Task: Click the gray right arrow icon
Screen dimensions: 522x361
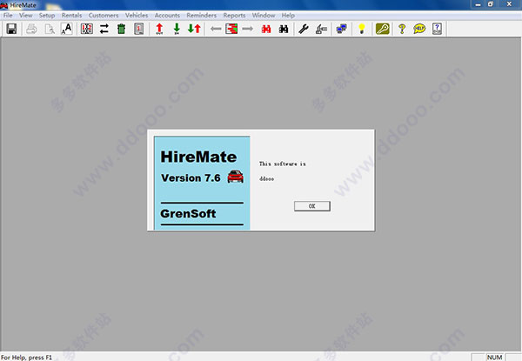Action: pyautogui.click(x=247, y=29)
